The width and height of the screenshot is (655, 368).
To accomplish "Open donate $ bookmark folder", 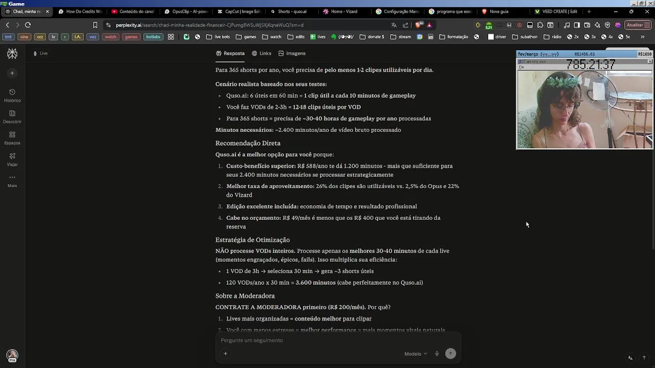I will point(372,37).
